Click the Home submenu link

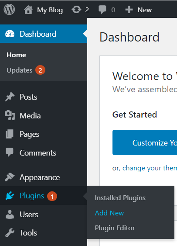(x=16, y=55)
